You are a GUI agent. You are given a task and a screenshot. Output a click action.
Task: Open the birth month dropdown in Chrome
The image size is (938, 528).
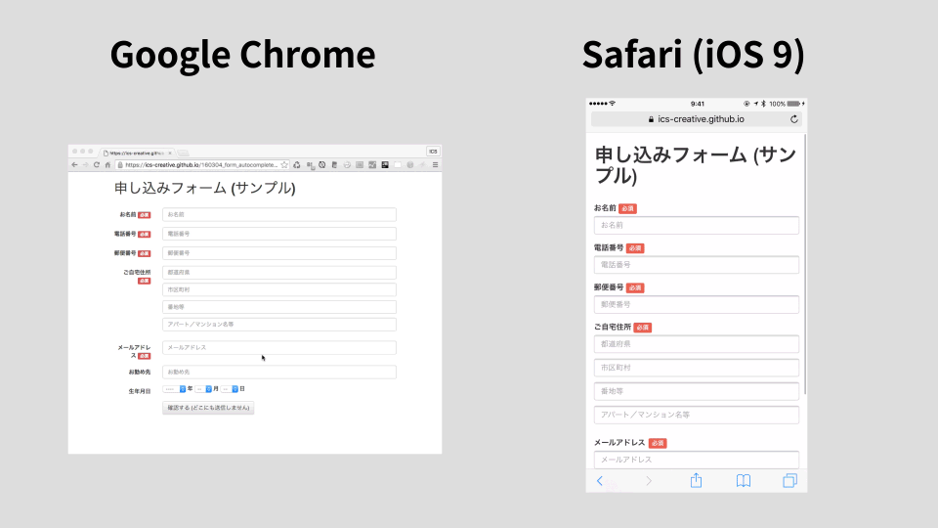[203, 389]
